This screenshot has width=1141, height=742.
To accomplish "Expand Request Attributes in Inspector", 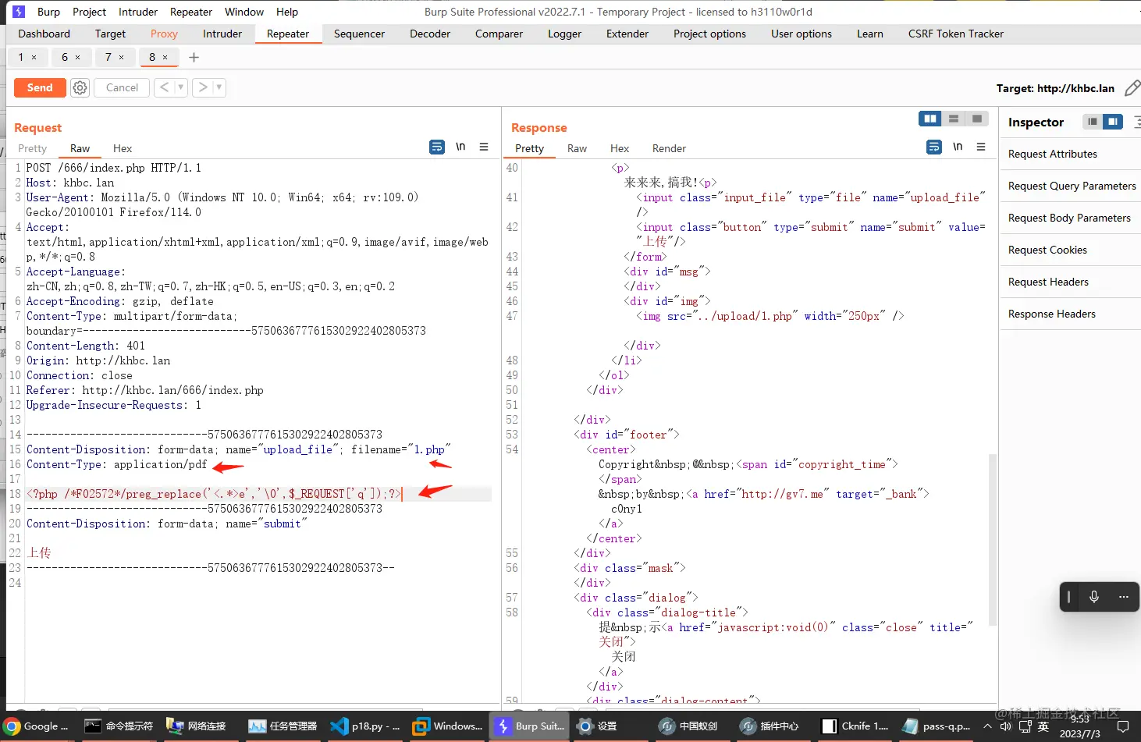I will click(1071, 154).
